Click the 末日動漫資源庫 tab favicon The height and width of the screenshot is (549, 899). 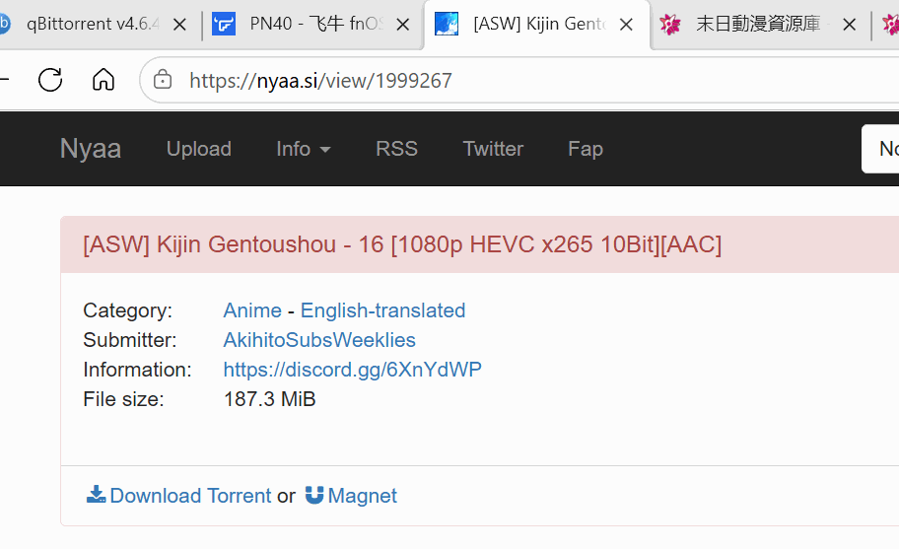(x=669, y=24)
